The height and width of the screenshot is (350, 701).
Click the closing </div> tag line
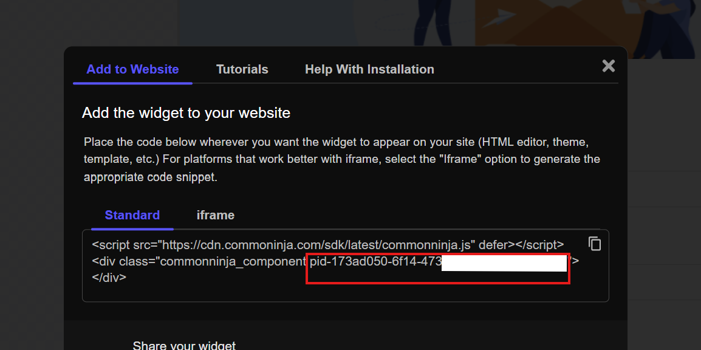click(x=109, y=277)
